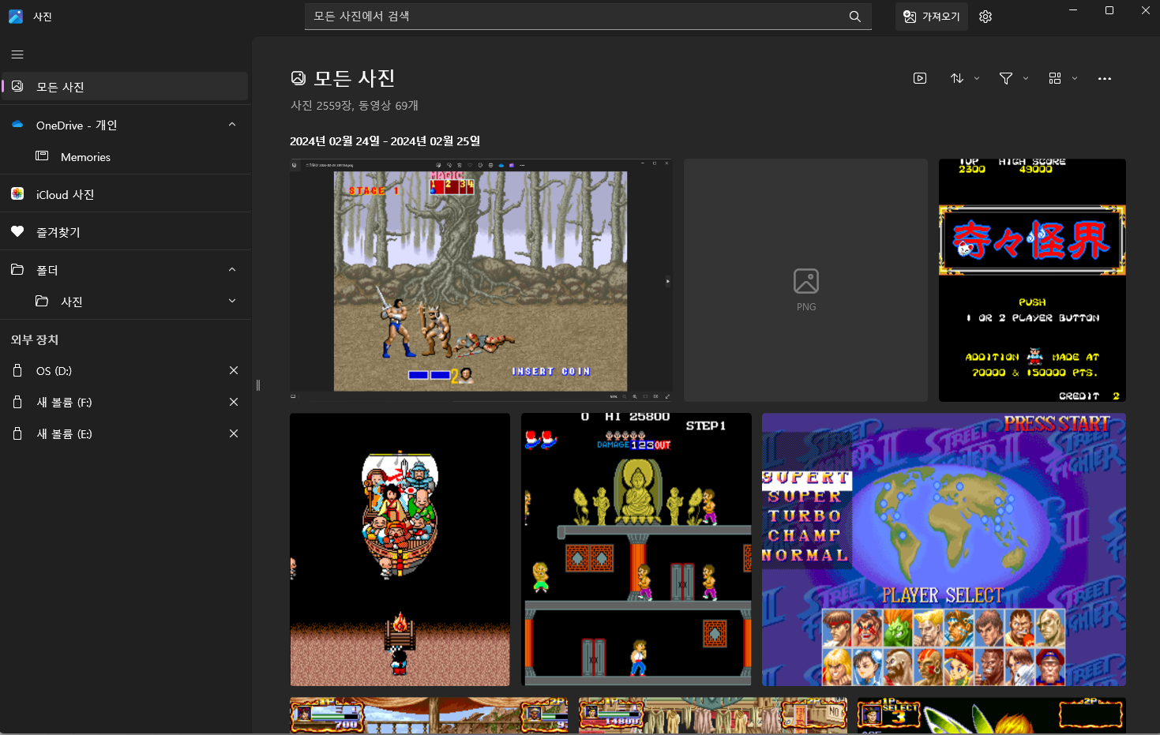1160x735 pixels.
Task: Open the Golden Axe Stage 1 screenshot
Action: pos(481,280)
